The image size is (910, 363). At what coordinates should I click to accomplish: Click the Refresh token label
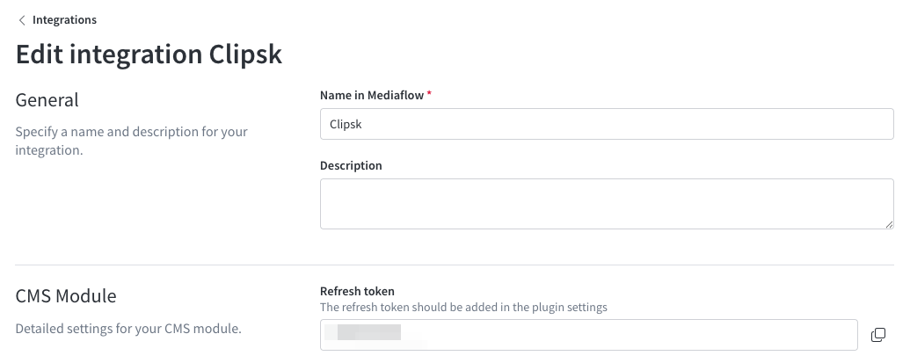tap(357, 291)
